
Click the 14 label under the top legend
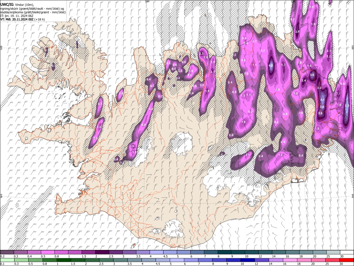tap(274, 256)
